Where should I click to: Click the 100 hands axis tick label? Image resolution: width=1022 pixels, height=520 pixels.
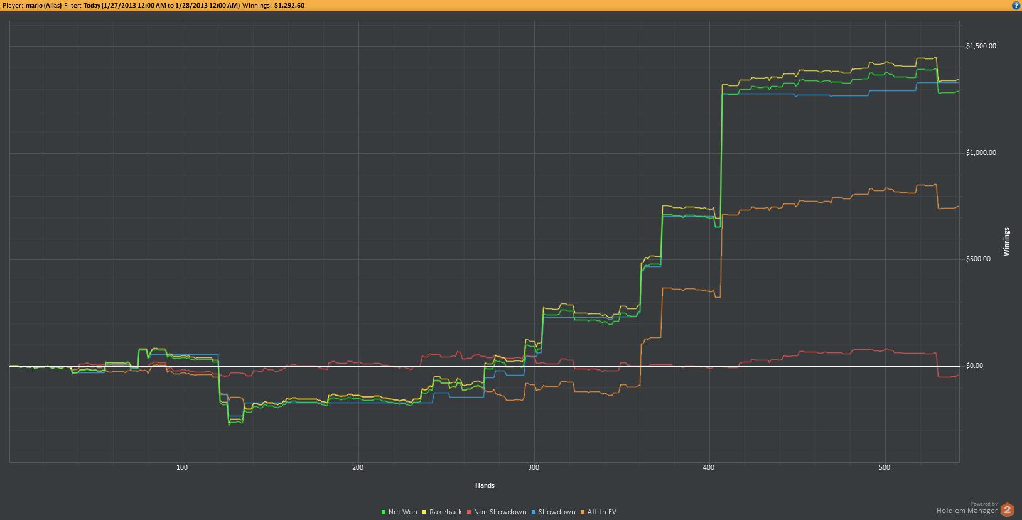[183, 468]
